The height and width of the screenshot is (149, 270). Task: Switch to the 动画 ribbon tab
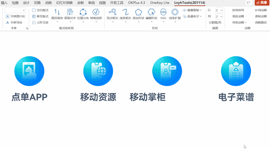[49, 3]
